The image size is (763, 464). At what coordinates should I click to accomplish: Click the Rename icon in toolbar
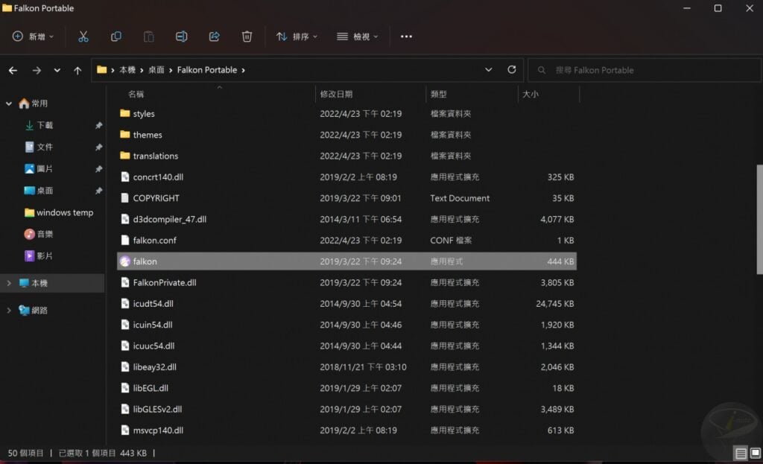[181, 36]
